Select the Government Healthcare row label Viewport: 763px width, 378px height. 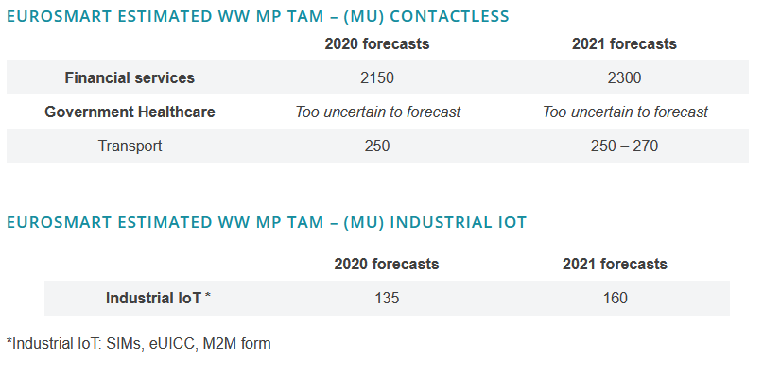pyautogui.click(x=130, y=112)
